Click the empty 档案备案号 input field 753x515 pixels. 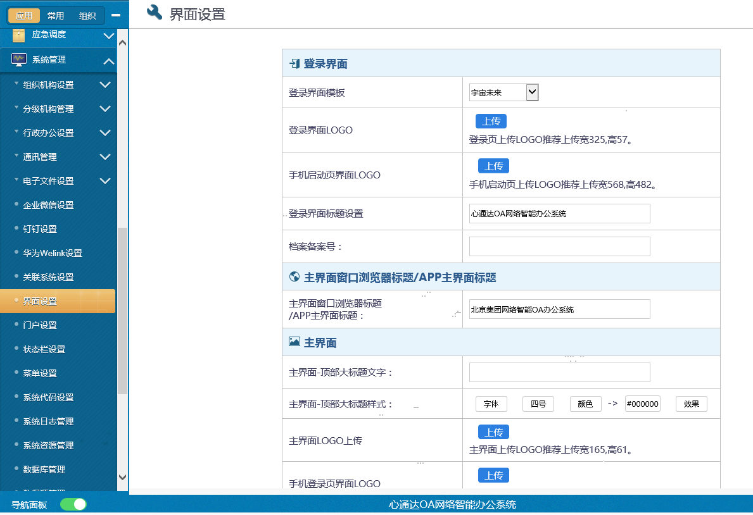[x=559, y=246]
